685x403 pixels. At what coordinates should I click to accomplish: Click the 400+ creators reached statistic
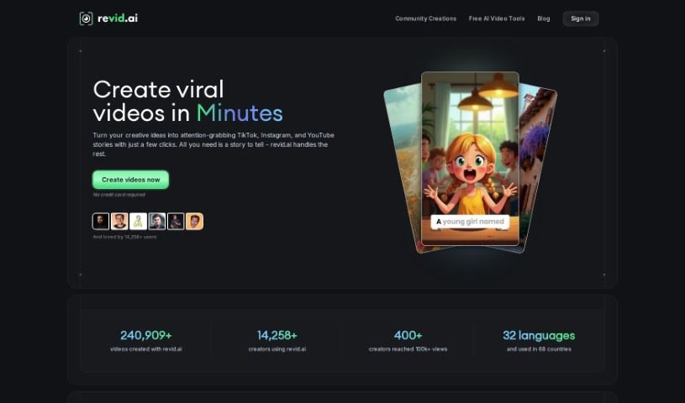[408, 341]
